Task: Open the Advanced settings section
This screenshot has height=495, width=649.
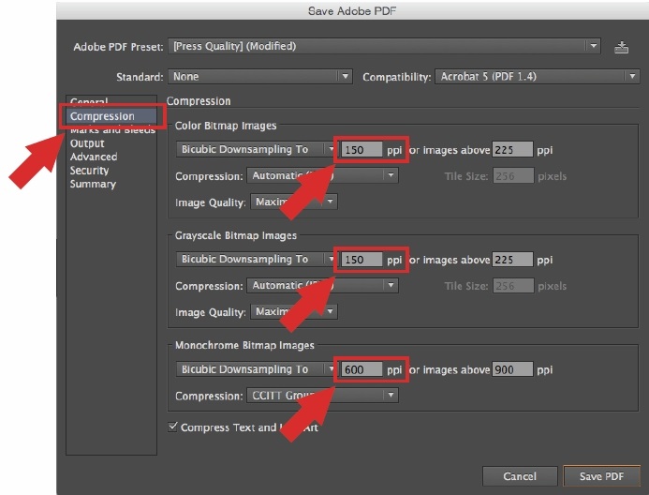Action: pos(93,157)
